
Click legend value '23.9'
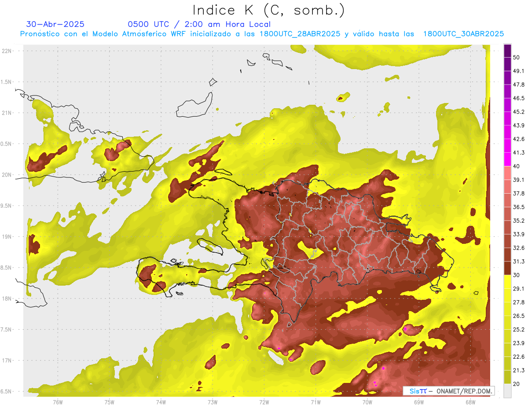519,343
